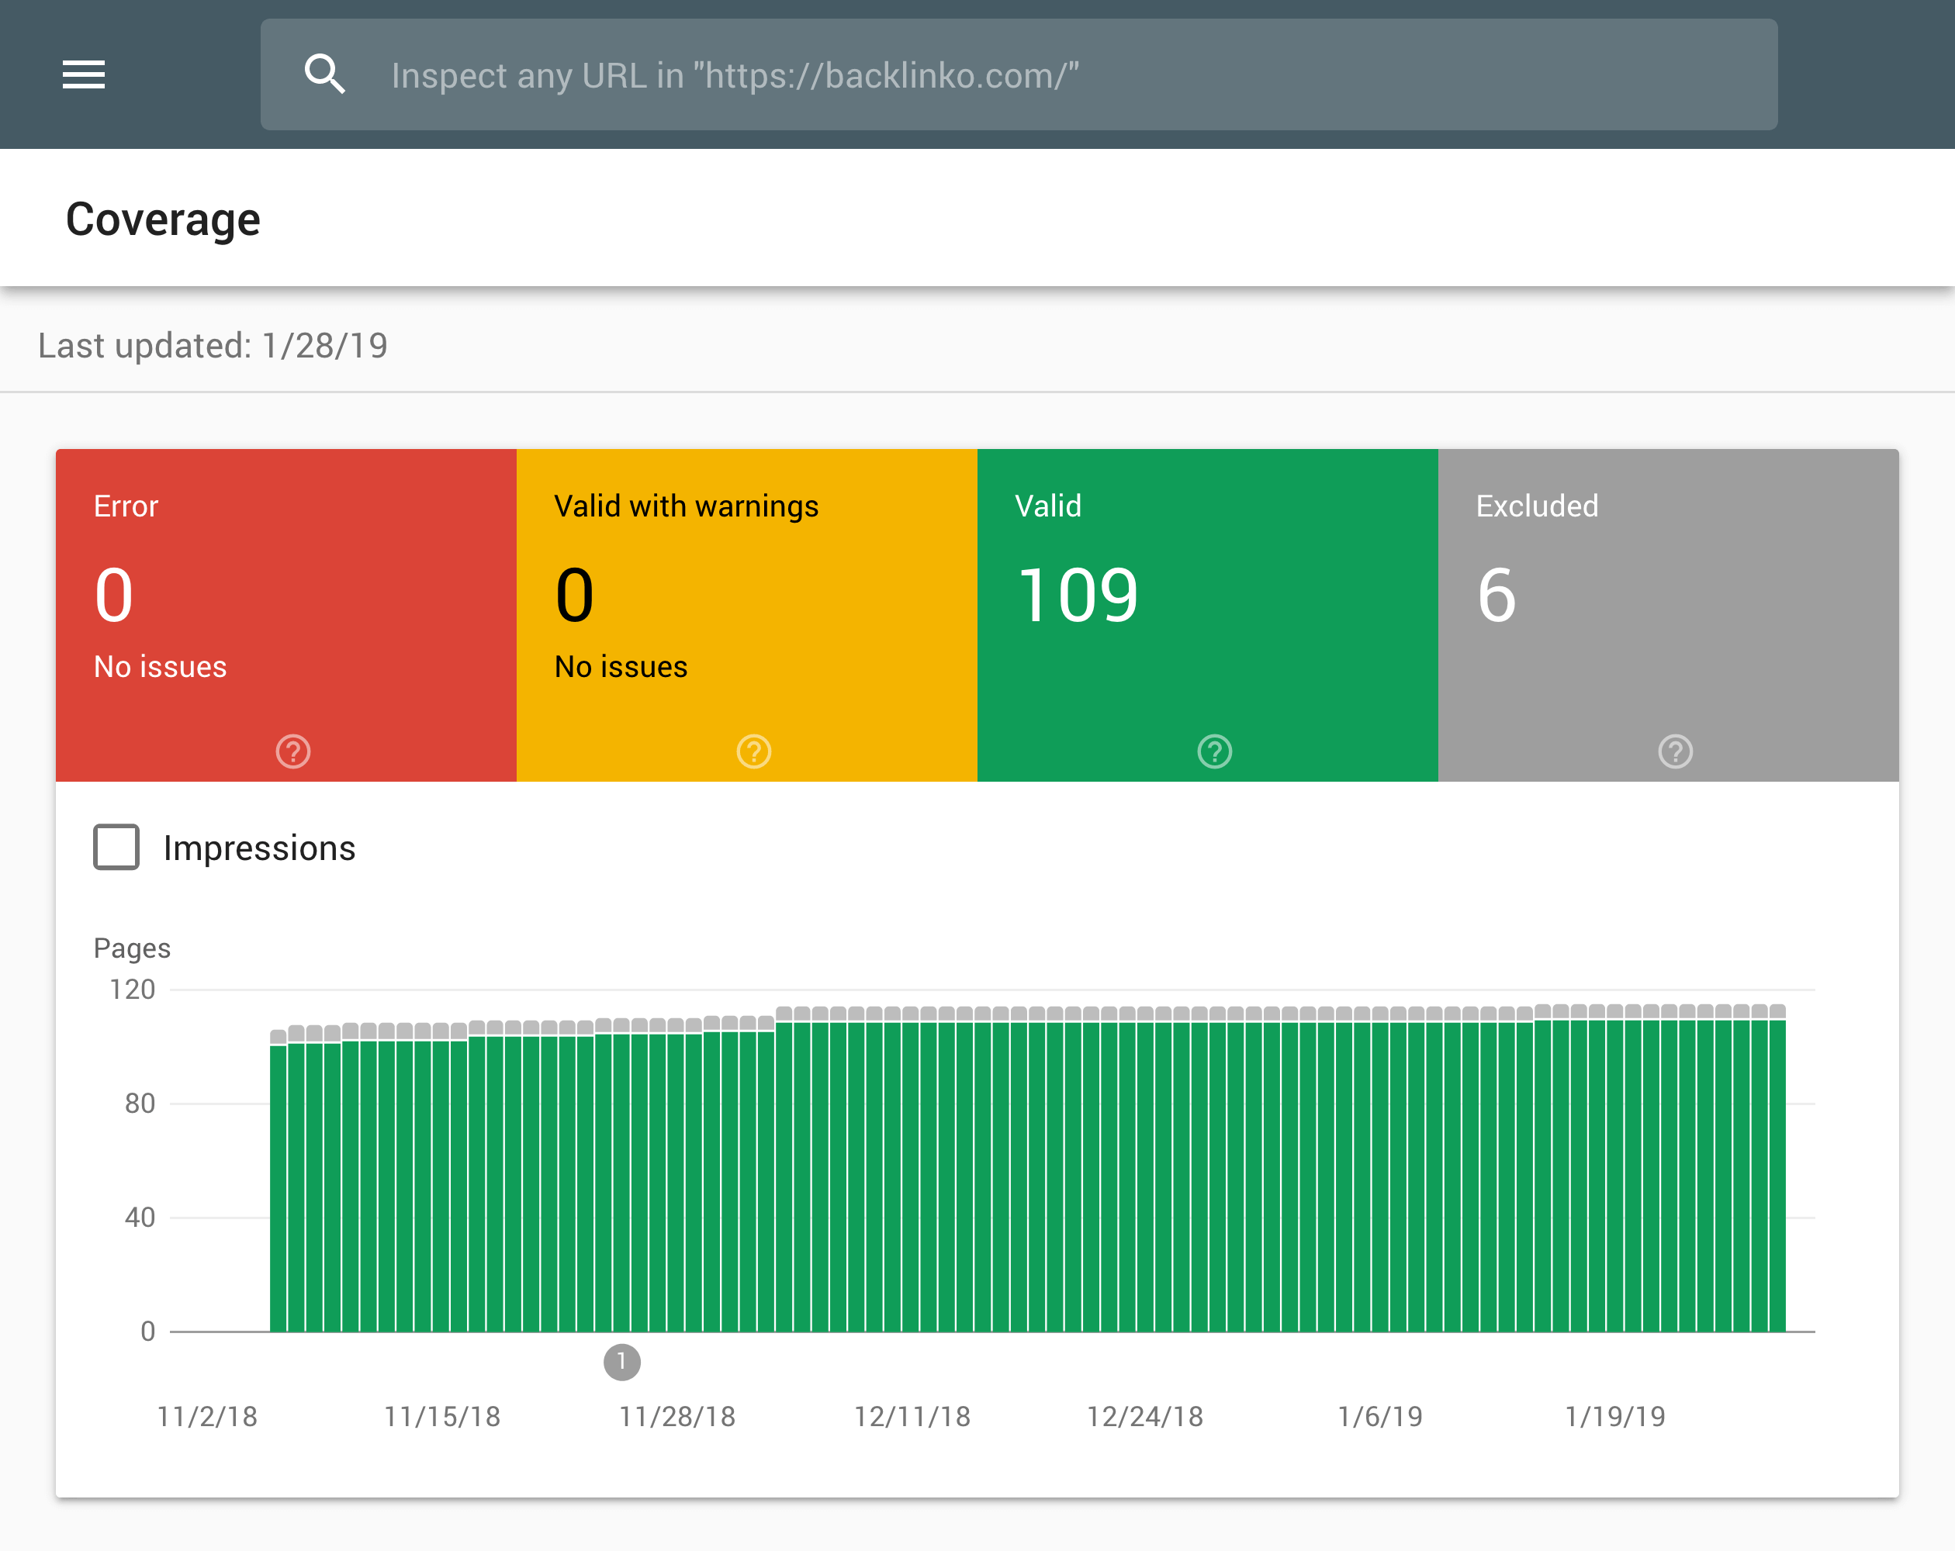Click the annotation marker labeled 1 below chart
This screenshot has width=1955, height=1551.
(622, 1362)
